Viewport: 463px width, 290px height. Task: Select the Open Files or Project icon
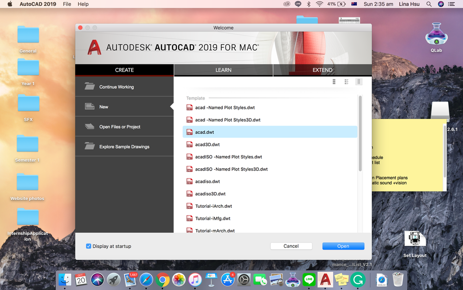pyautogui.click(x=90, y=126)
